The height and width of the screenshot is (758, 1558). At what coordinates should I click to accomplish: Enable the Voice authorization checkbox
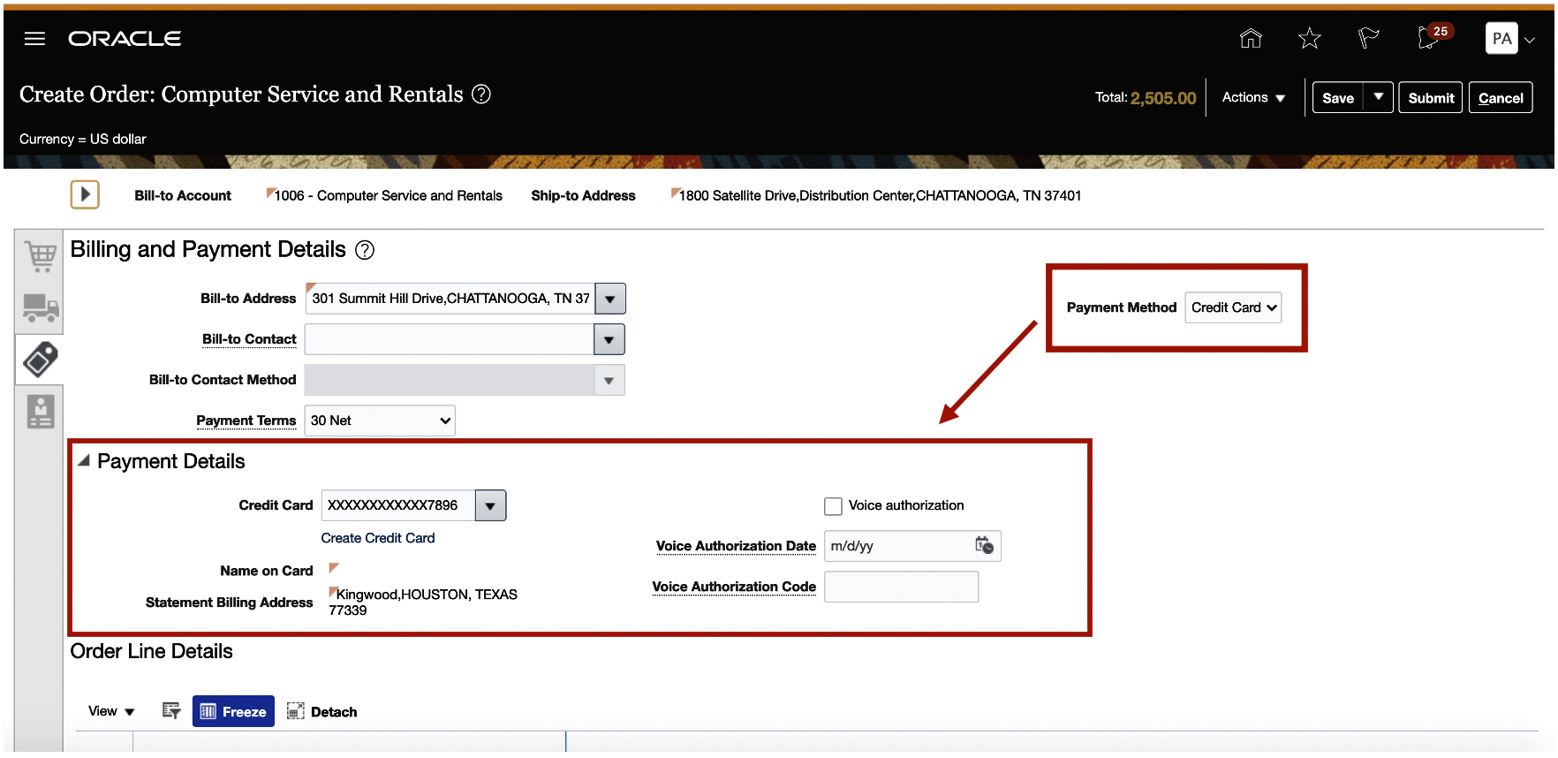[x=833, y=506]
